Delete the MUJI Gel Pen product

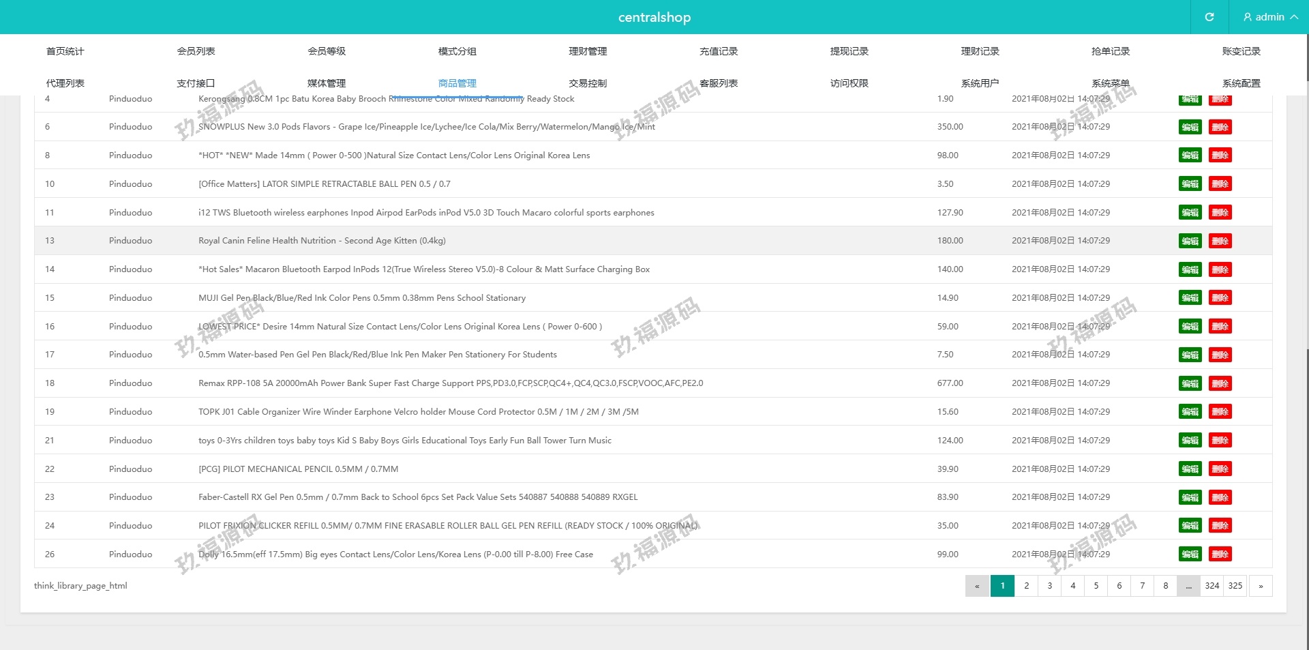(x=1220, y=298)
